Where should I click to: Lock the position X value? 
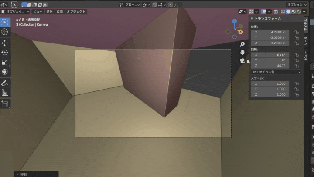pos(297,32)
